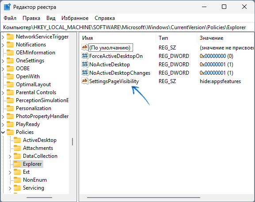Select the Explorer key label

pyautogui.click(x=32, y=164)
